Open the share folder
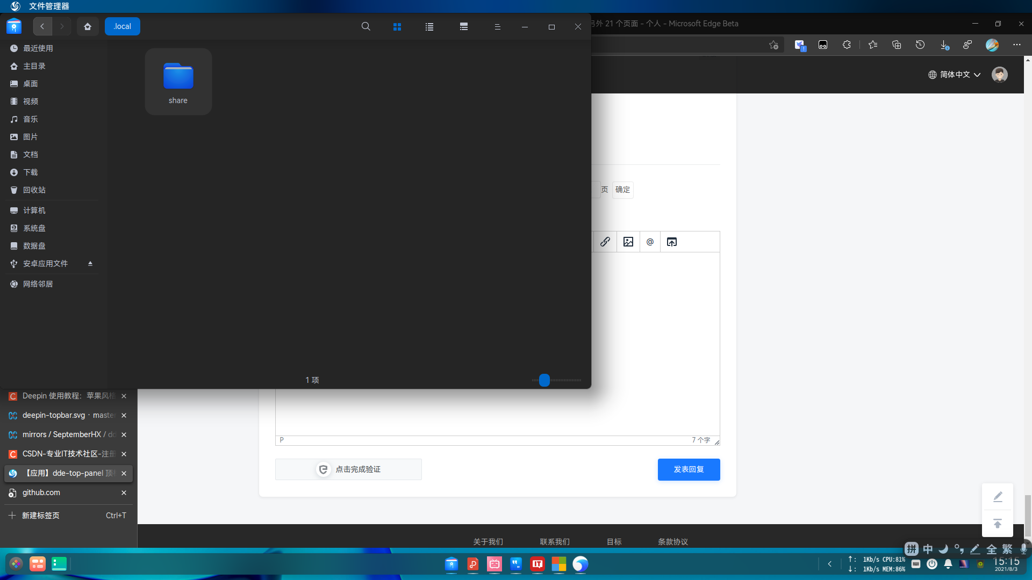 coord(178,82)
